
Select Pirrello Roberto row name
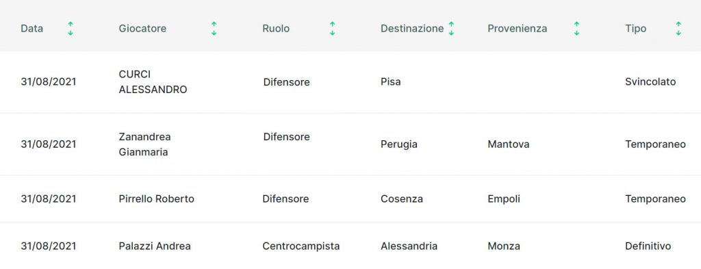[x=157, y=199]
